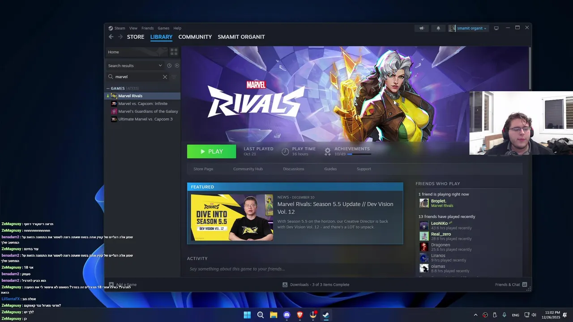
Task: Collapse the GAMES category
Action: tap(108, 89)
